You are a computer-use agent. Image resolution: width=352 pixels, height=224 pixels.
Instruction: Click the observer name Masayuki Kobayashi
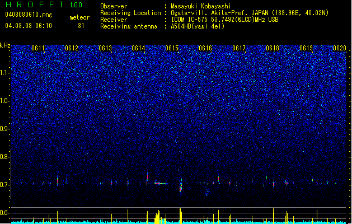tap(201, 6)
